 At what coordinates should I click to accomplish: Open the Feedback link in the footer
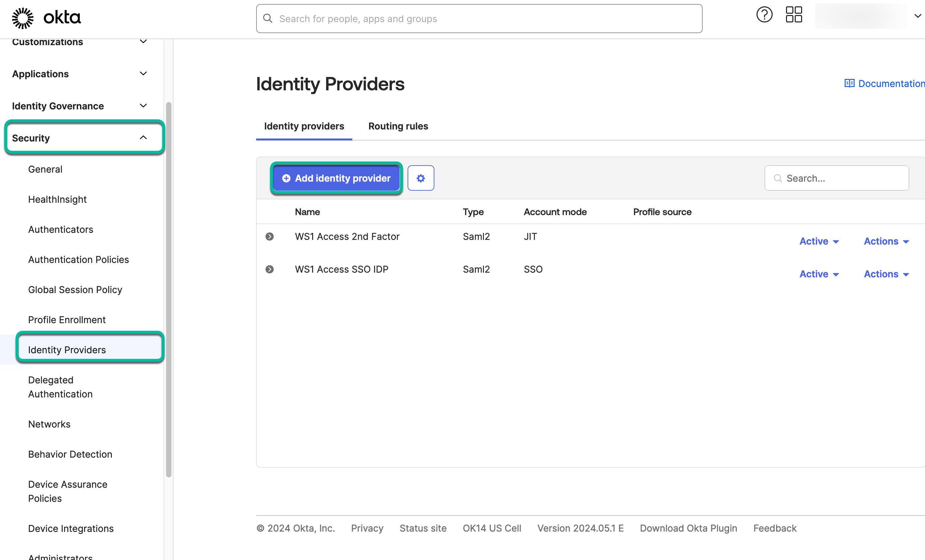click(x=775, y=528)
